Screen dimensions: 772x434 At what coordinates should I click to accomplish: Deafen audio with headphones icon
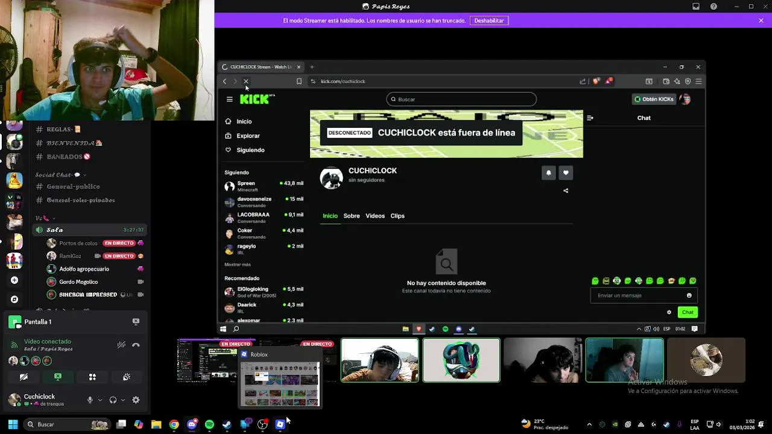[113, 400]
